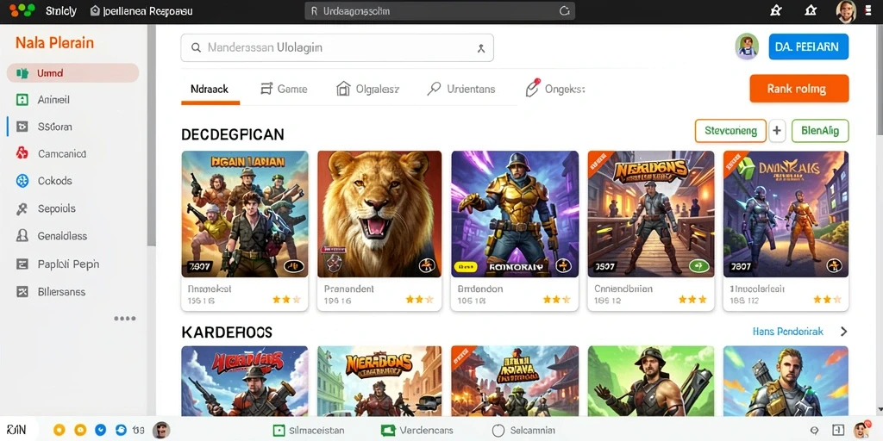Image resolution: width=883 pixels, height=441 pixels.
Task: Switch to the Ndraack tab
Action: tap(210, 89)
